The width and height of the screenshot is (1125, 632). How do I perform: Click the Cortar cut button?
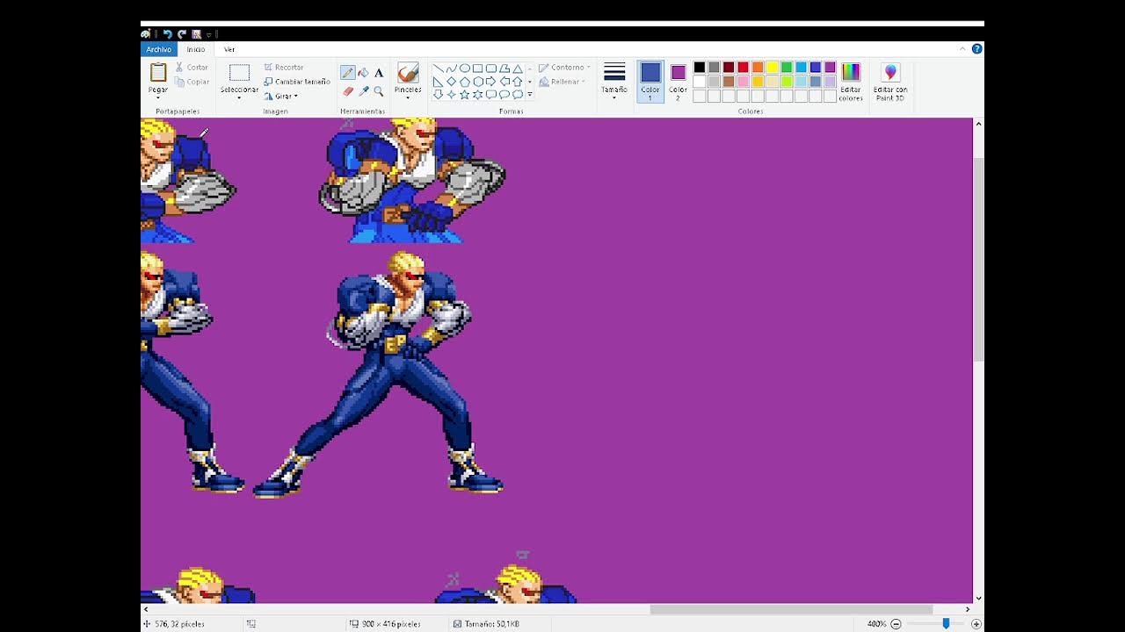click(192, 68)
